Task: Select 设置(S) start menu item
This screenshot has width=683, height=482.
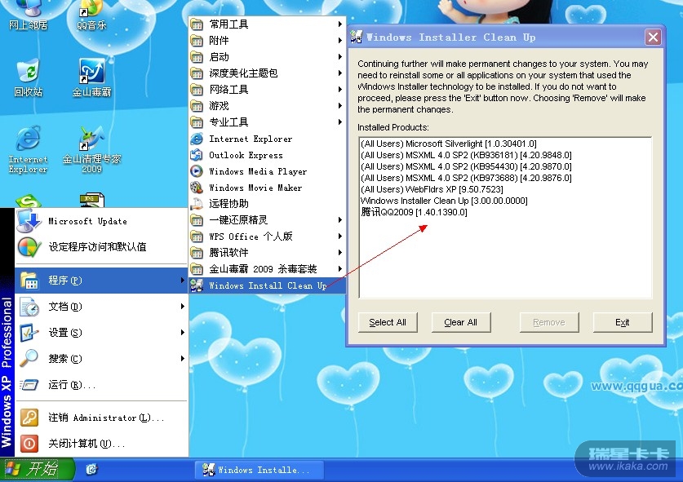Action: [x=101, y=333]
